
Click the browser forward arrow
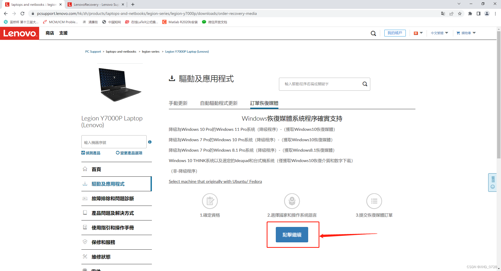[x=14, y=14]
